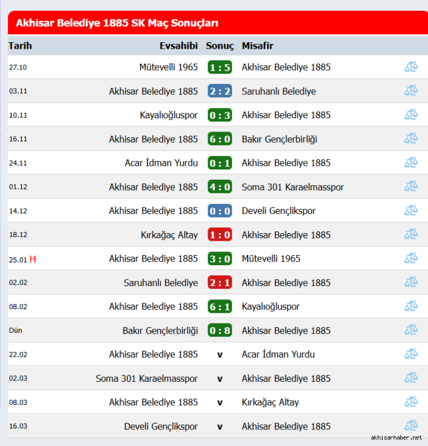Open the scale icon for the 22.02 upcoming match
Image resolution: width=428 pixels, height=446 pixels.
(411, 354)
